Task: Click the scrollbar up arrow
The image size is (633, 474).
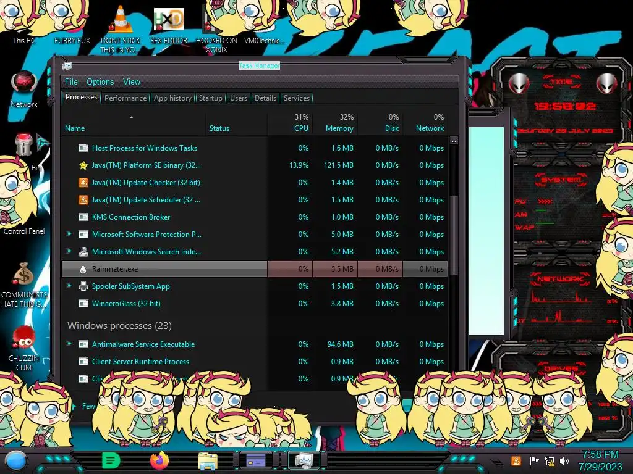Action: tap(454, 141)
